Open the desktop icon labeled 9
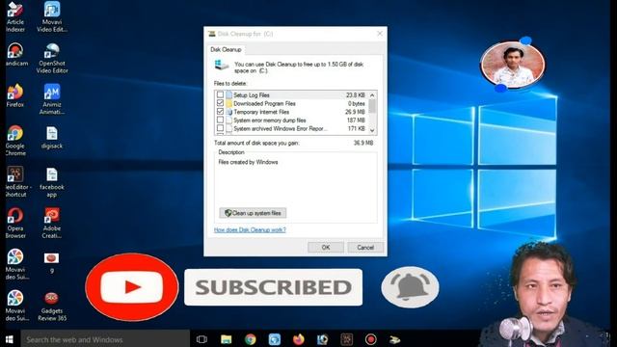Screen dimensions: 617x347 click(51, 262)
